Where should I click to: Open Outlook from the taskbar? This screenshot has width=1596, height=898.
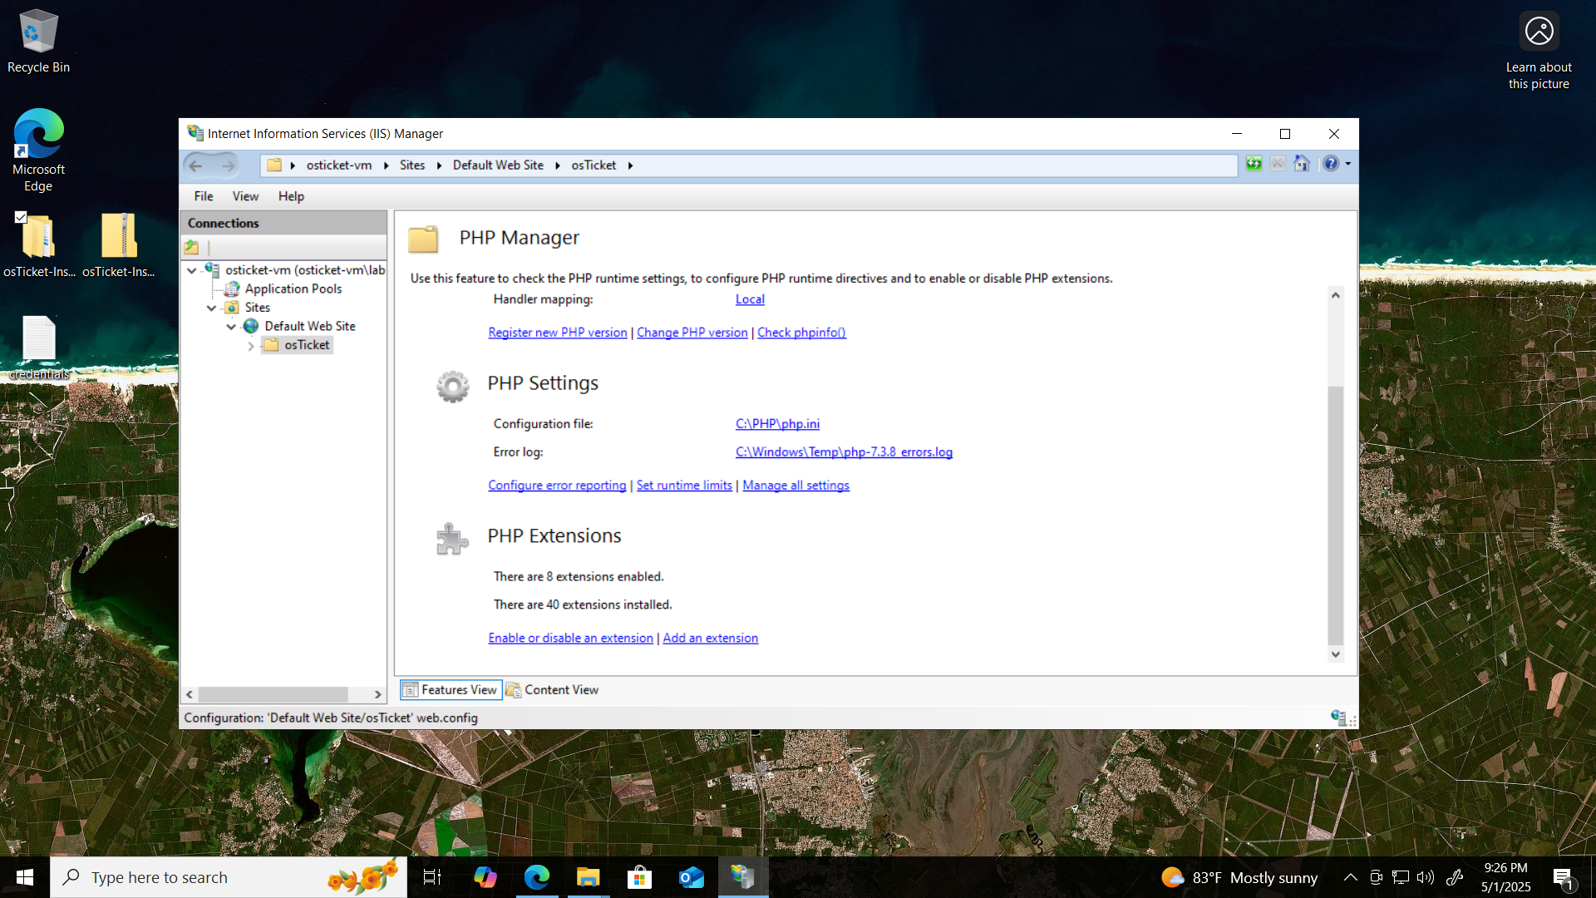pos(692,877)
